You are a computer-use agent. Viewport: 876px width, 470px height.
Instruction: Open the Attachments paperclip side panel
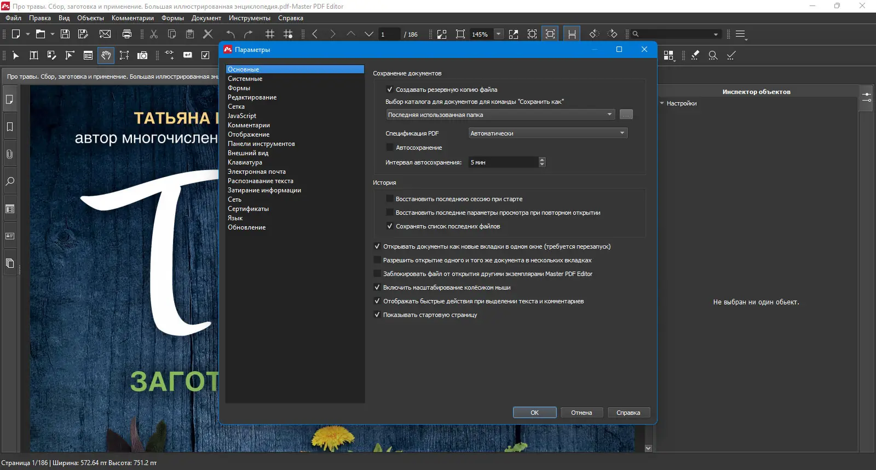coord(10,154)
